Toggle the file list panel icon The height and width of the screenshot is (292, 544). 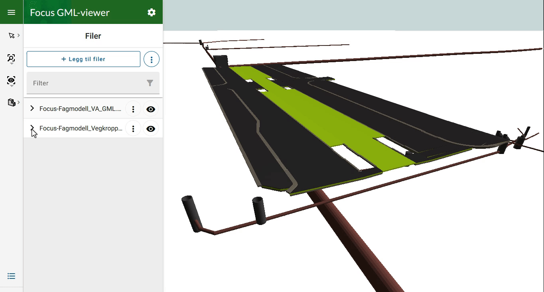(x=12, y=276)
